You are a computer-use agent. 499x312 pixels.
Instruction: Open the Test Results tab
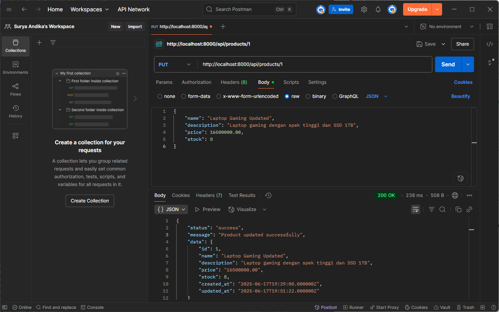[242, 195]
